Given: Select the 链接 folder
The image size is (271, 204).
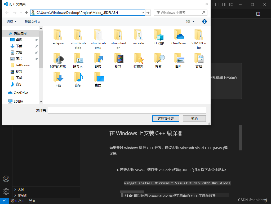Looking at the screenshot, I should pos(98,60).
